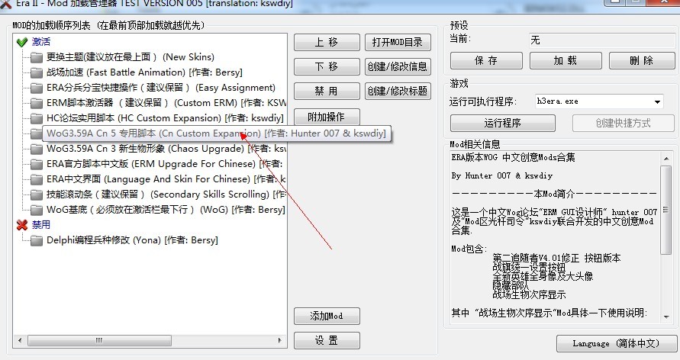Click mod list scrollbar right arrow
680x360 pixels.
[280, 340]
